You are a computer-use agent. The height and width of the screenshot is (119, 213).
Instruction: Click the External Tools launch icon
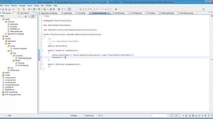pos(44,9)
